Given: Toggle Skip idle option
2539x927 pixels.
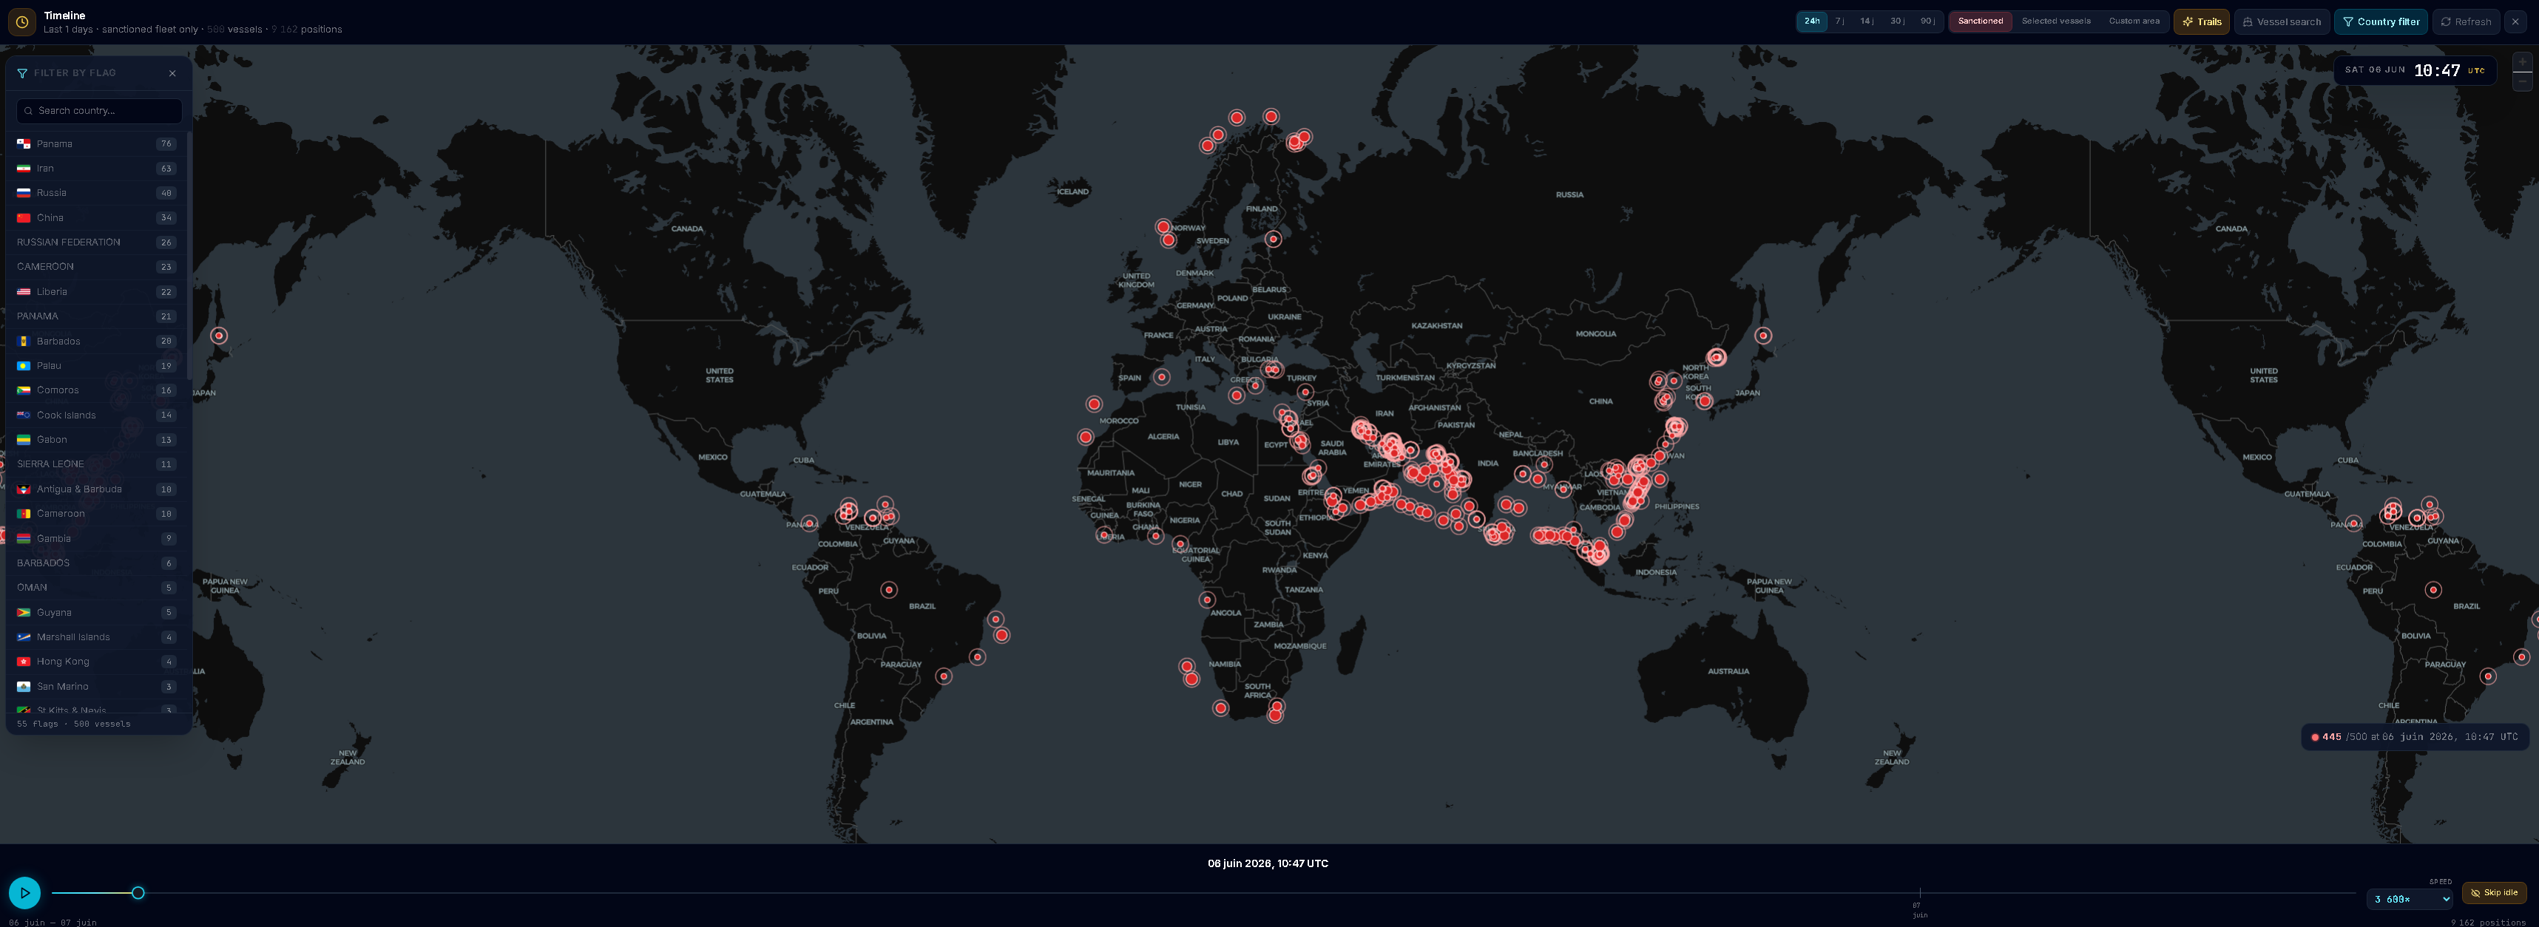Looking at the screenshot, I should pos(2495,894).
